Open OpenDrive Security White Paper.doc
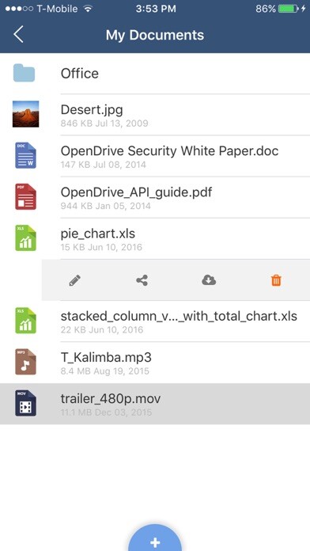 [x=155, y=156]
